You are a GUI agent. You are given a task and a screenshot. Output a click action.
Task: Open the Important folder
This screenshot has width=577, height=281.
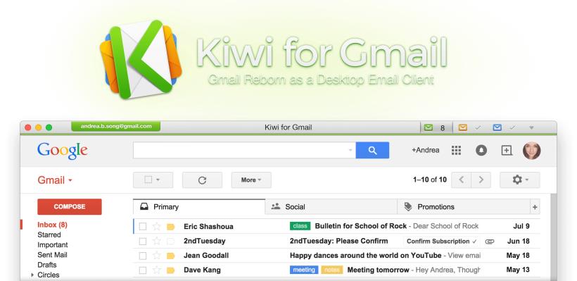tap(53, 245)
